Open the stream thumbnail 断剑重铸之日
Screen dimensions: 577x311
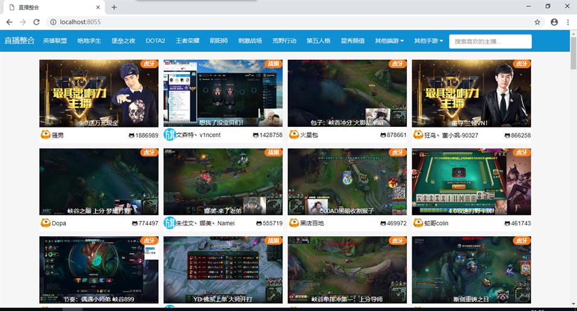click(471, 270)
